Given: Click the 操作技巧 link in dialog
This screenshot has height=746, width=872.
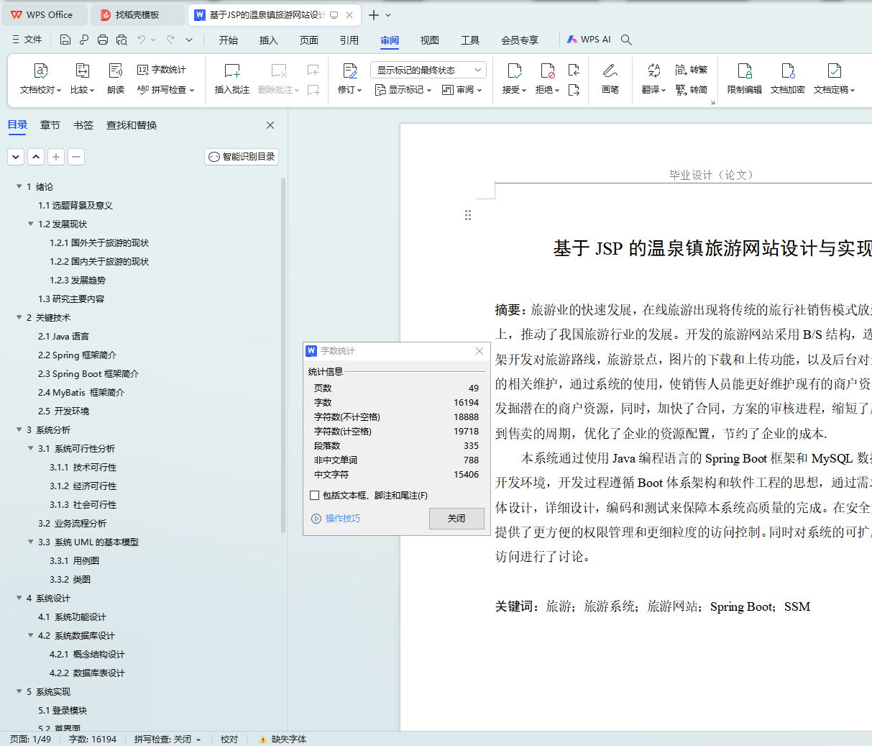Looking at the screenshot, I should pyautogui.click(x=336, y=519).
